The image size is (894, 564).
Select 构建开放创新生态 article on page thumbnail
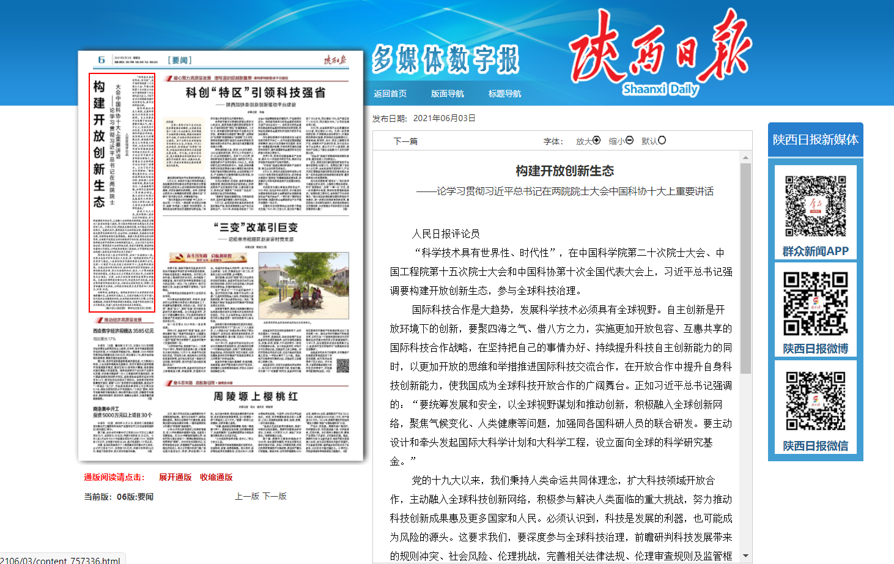point(122,193)
